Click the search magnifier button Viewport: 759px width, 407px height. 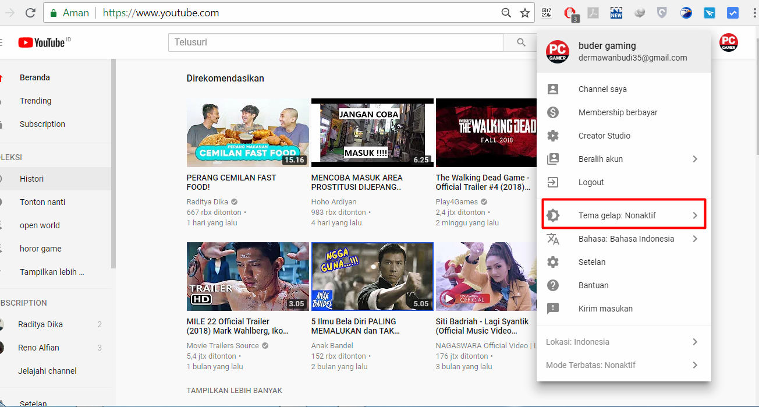pyautogui.click(x=522, y=43)
